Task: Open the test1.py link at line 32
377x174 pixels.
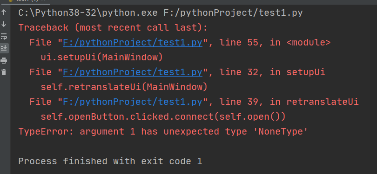Action: click(133, 72)
